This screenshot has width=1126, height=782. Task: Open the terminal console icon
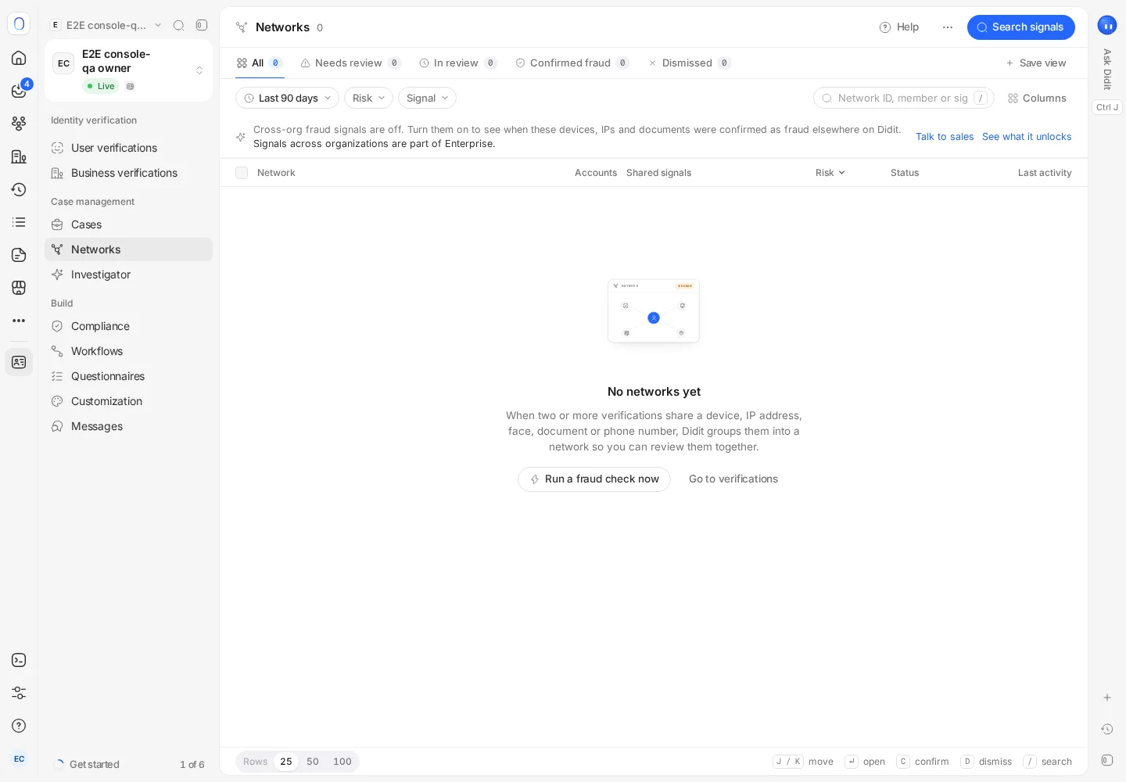point(19,660)
